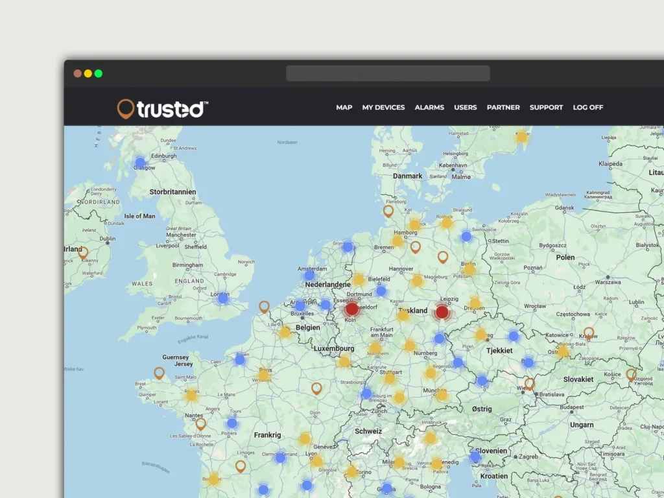
Task: Click the orange pin marker in Ireland
Action: pos(83,252)
